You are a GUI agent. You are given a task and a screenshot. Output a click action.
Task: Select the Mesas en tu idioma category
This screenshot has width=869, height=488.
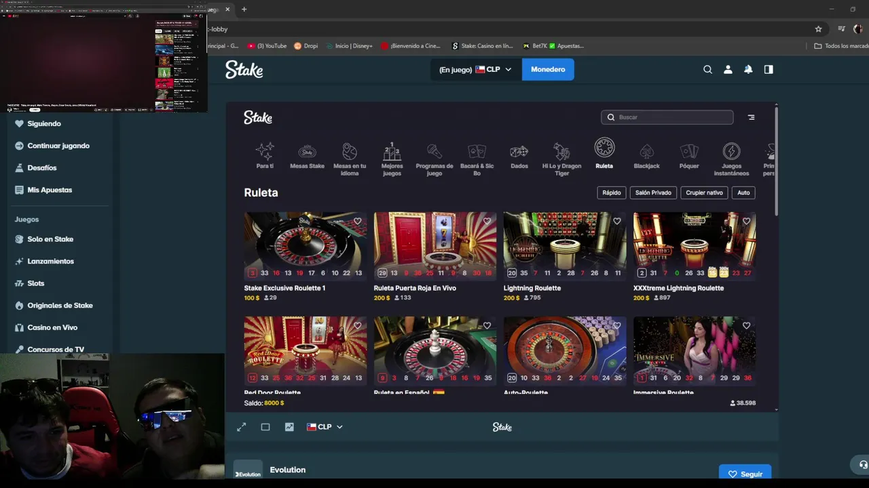click(x=350, y=159)
